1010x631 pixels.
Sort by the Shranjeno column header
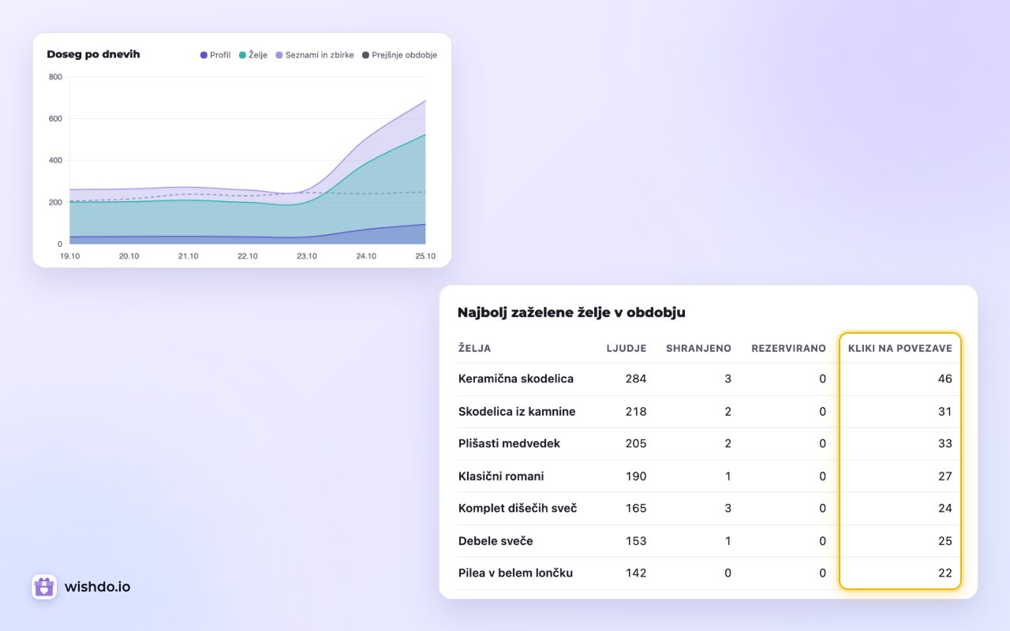(698, 349)
